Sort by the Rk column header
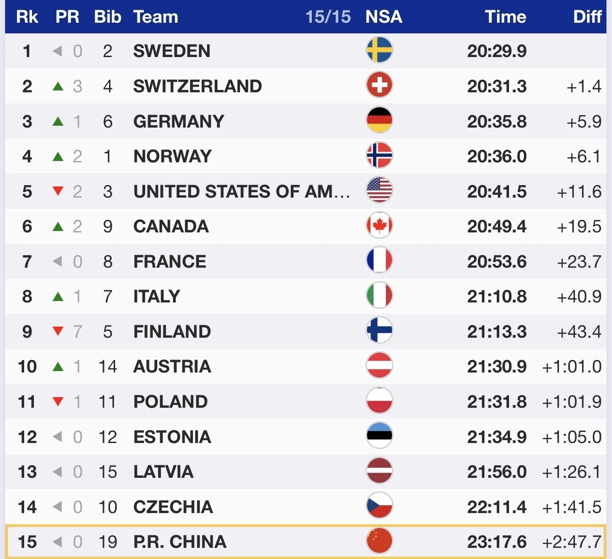 coord(27,17)
